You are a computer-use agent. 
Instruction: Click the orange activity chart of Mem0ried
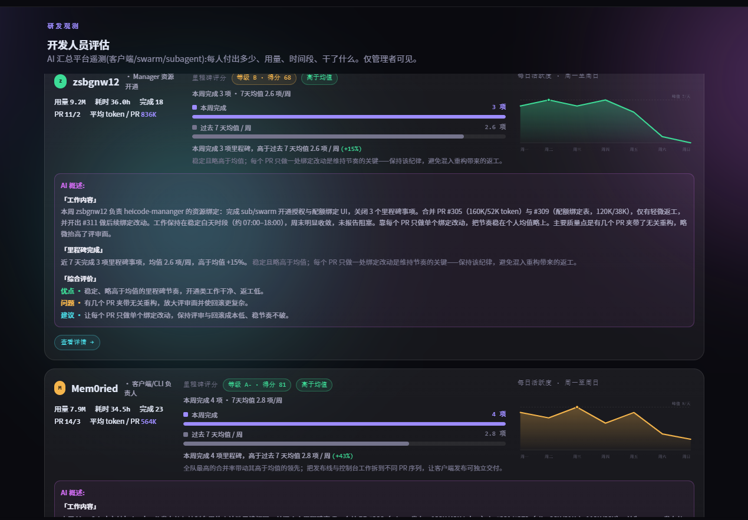point(605,428)
